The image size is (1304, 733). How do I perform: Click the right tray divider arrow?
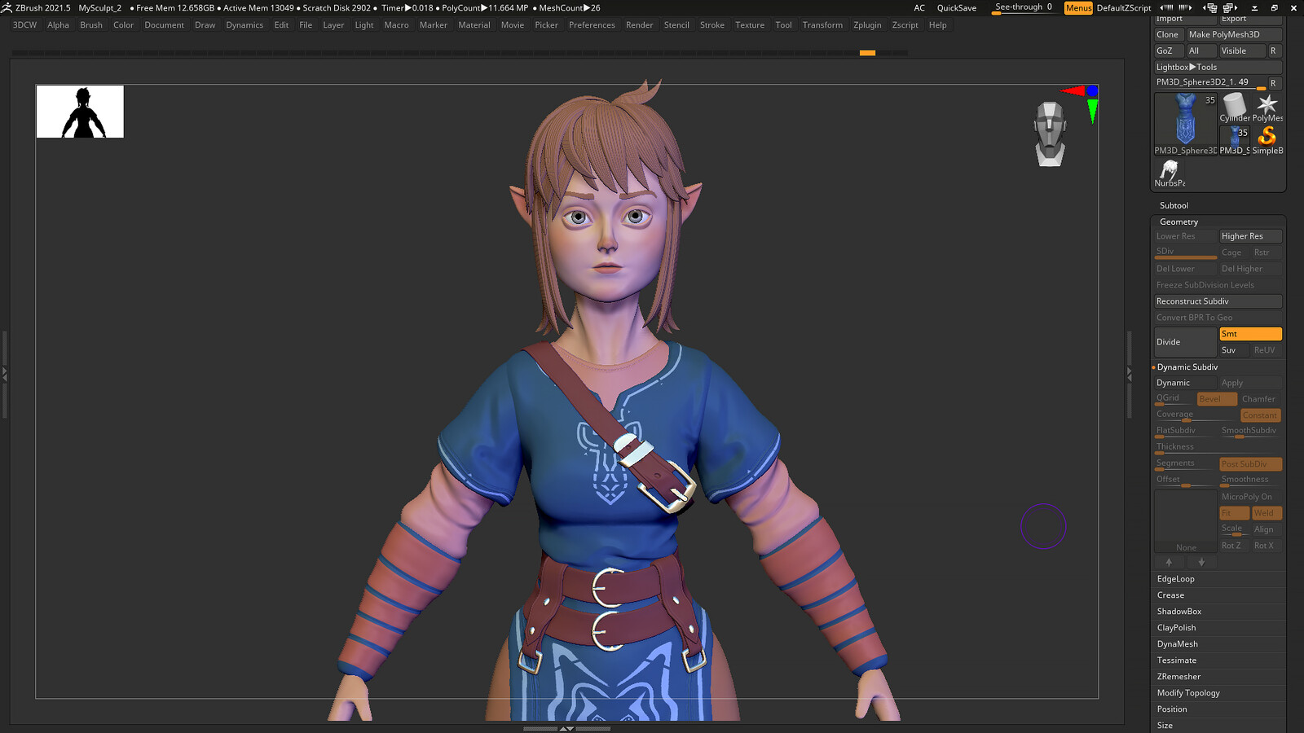(1129, 375)
